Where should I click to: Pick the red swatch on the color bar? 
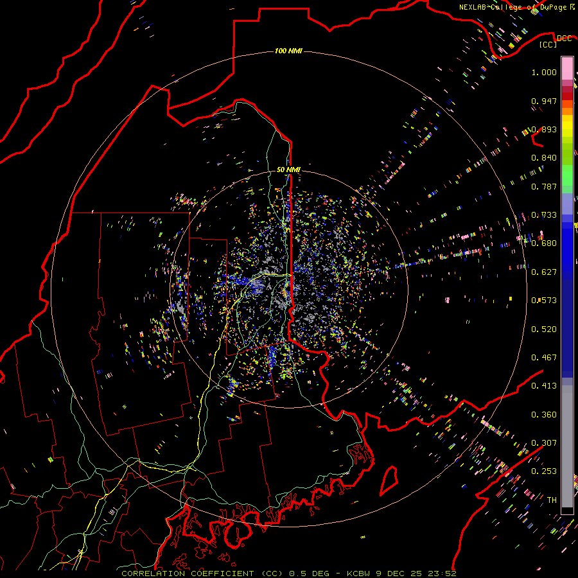pyautogui.click(x=567, y=96)
